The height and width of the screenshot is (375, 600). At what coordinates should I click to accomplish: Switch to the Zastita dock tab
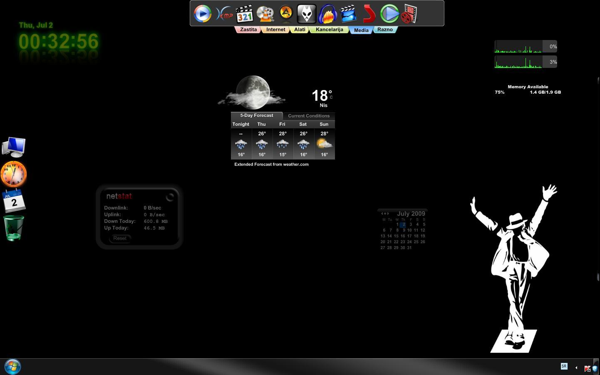[248, 30]
